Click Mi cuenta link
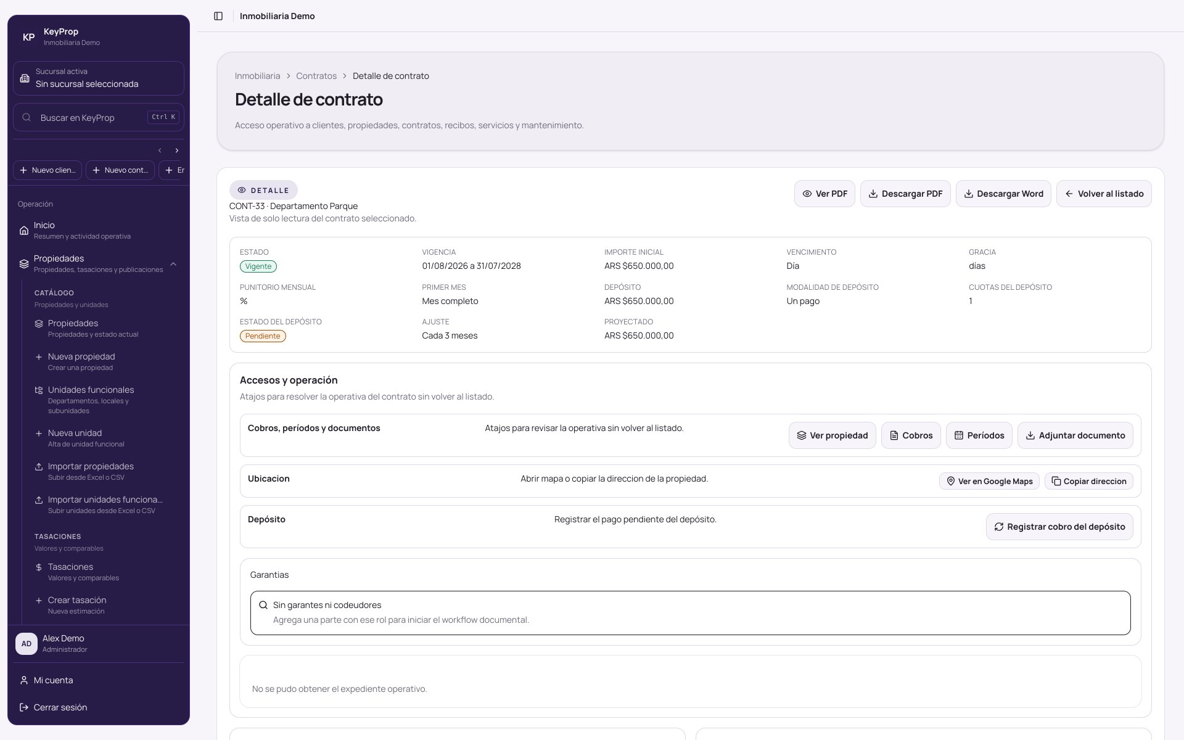Image resolution: width=1184 pixels, height=740 pixels. (x=99, y=680)
